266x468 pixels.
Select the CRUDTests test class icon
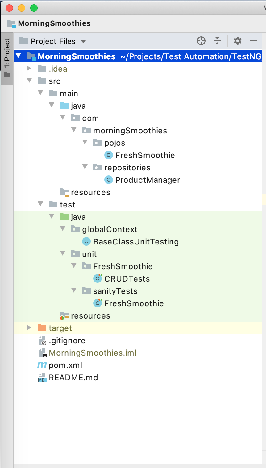(98, 278)
